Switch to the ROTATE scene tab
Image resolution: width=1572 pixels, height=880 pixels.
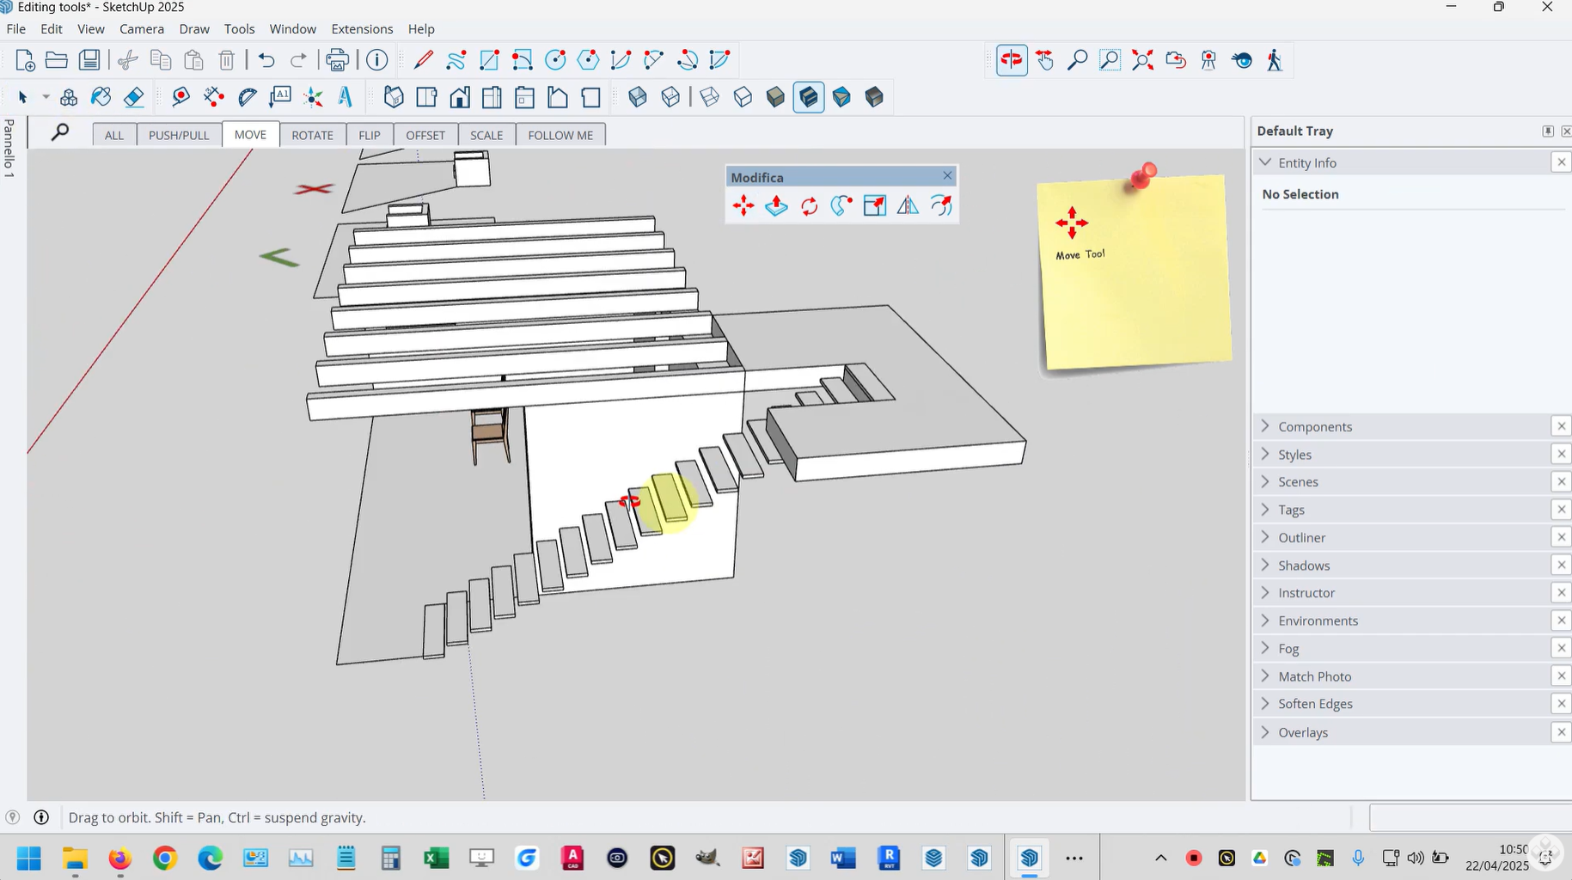(312, 136)
